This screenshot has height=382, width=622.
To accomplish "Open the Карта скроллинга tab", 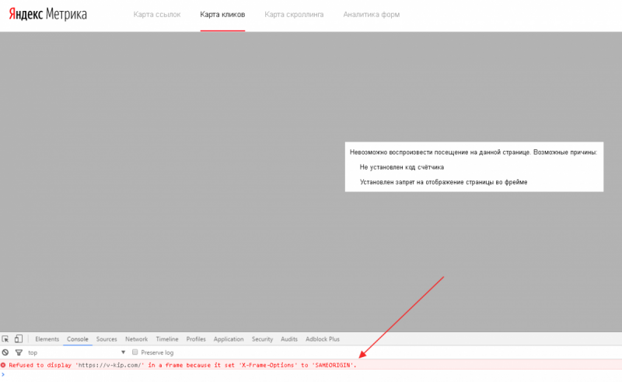I will tap(294, 15).
